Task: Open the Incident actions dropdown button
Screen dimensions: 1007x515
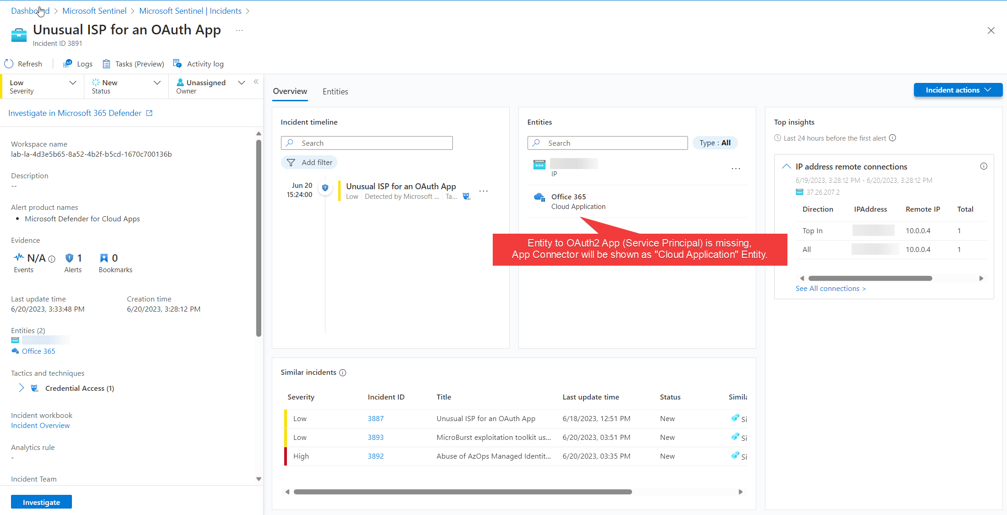Action: pyautogui.click(x=958, y=90)
